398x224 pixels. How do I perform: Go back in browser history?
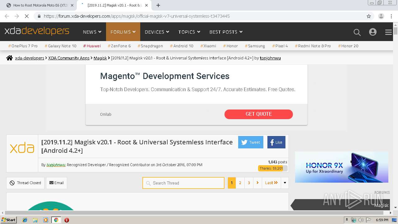[x=7, y=16]
